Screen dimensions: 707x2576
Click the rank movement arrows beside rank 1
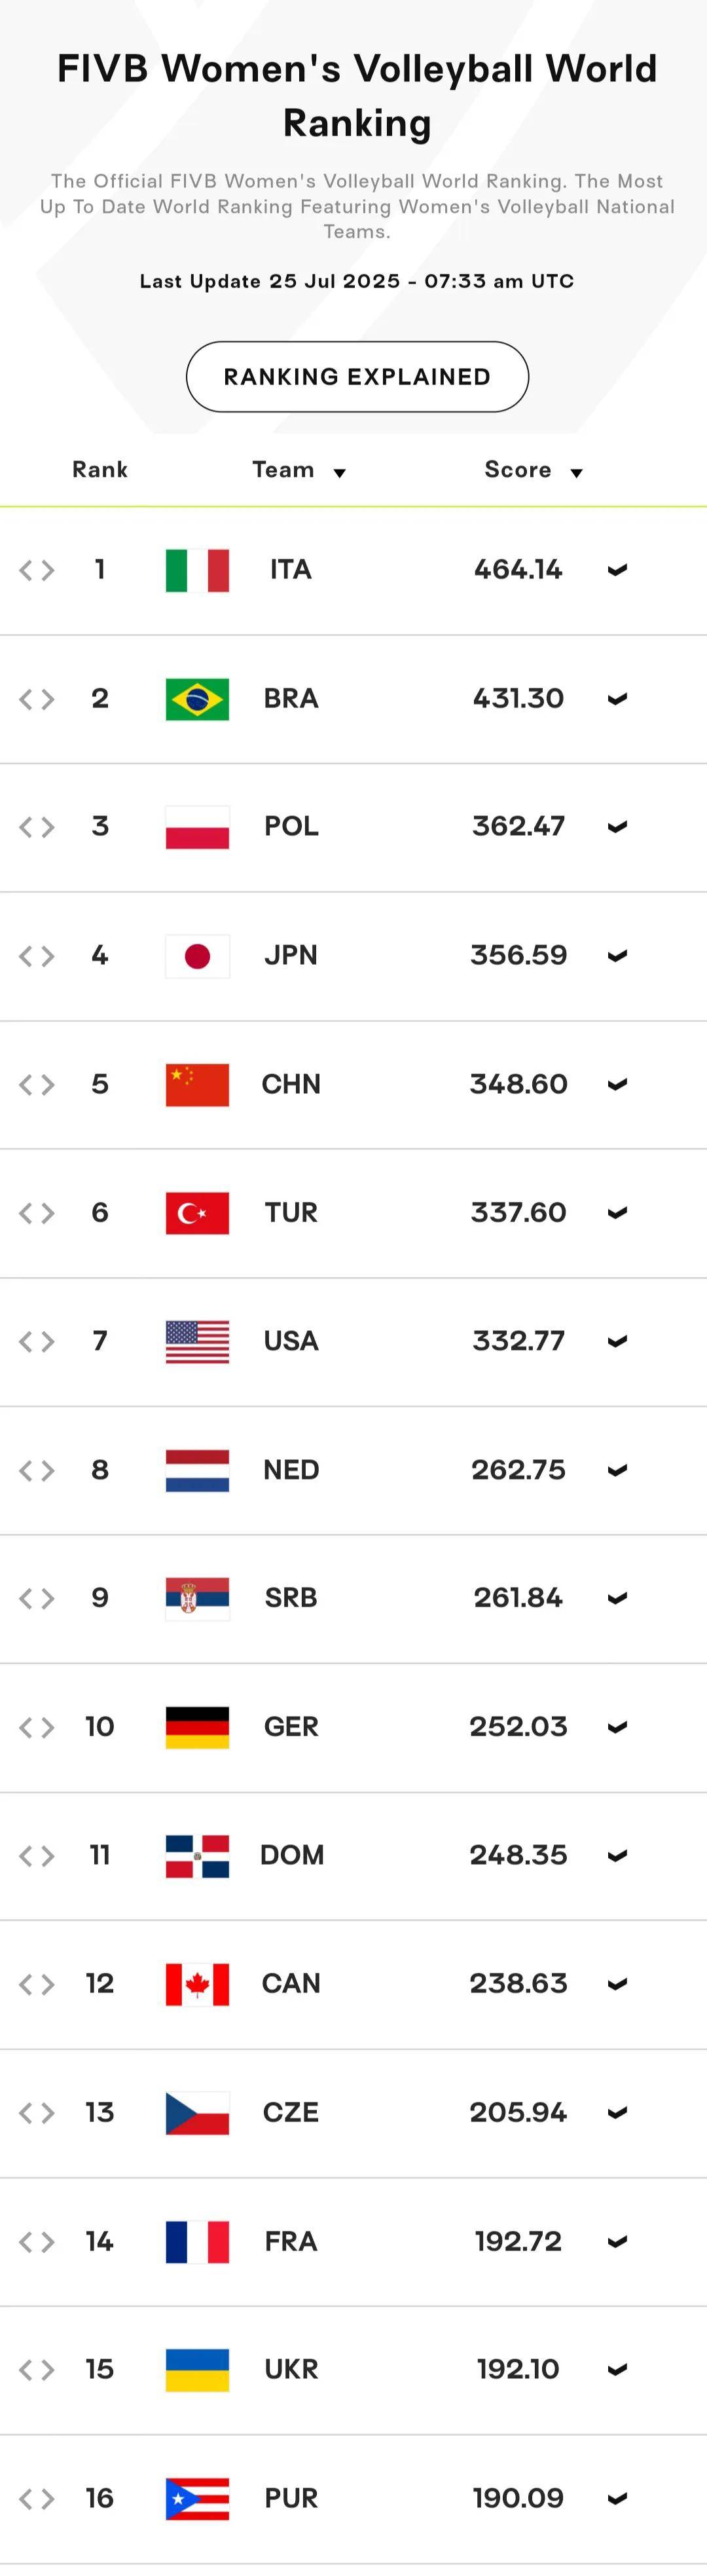coord(37,571)
